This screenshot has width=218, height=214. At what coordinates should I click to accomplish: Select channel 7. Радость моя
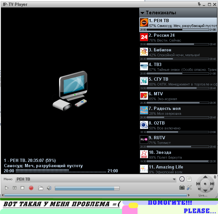[178, 113]
